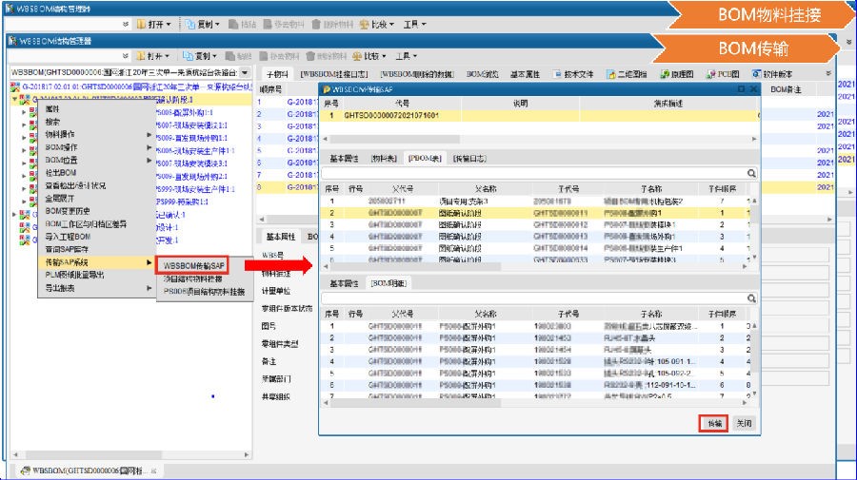Click the 传输 button
Image resolution: width=857 pixels, height=480 pixels.
[x=714, y=423]
